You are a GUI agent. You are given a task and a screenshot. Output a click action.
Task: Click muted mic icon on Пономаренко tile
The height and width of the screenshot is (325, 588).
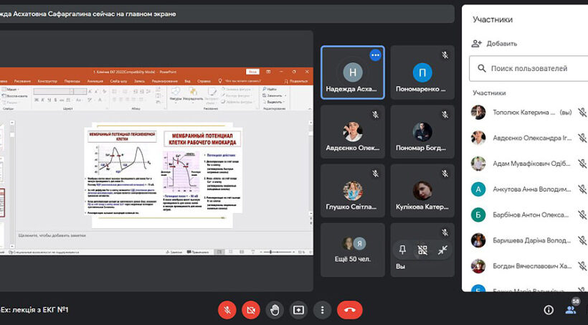(445, 55)
